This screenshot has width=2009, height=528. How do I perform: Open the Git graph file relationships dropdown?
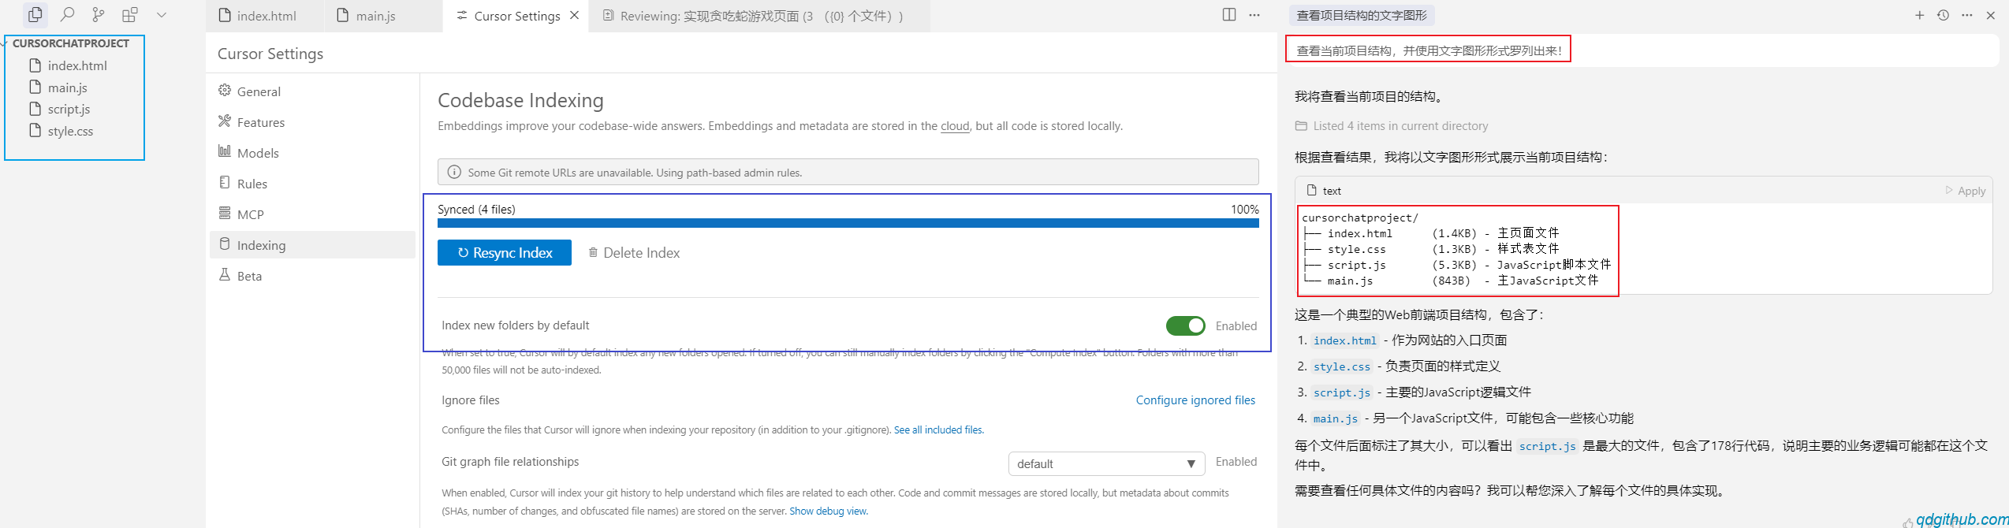click(1106, 463)
